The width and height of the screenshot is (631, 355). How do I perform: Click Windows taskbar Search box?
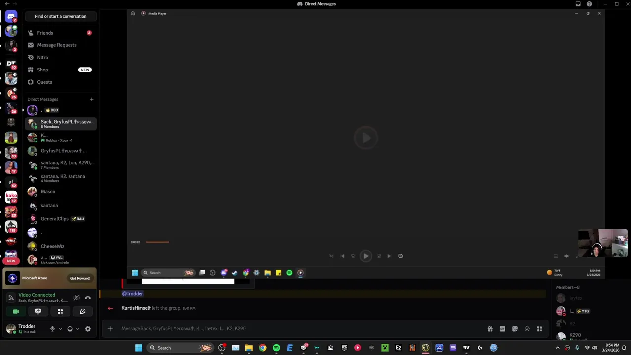click(x=180, y=348)
